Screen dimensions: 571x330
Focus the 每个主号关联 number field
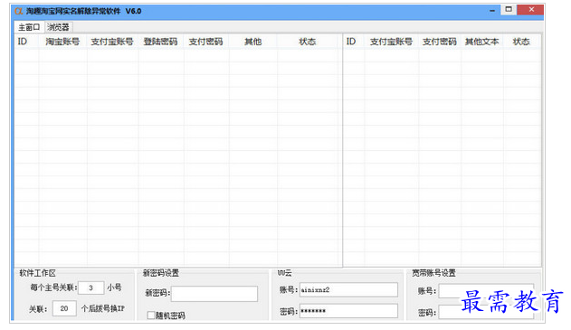(x=91, y=288)
